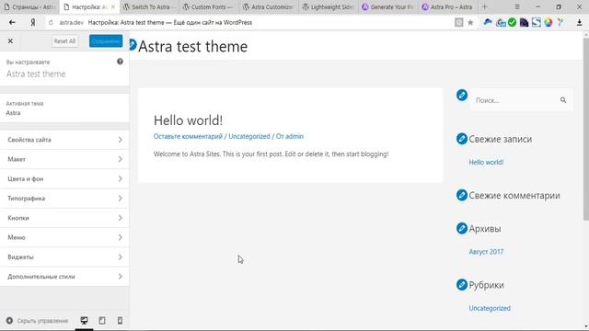Screen dimensions: 589x331
Task: Close the Настройка browser tab
Action: 113,6
